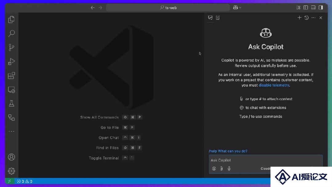
Task: Click the 'Toggle Terminal' label
Action: coord(104,158)
